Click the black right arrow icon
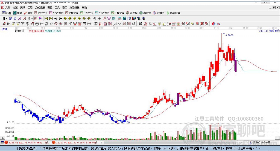The width and height of the screenshot is (280, 151). click(x=60, y=19)
